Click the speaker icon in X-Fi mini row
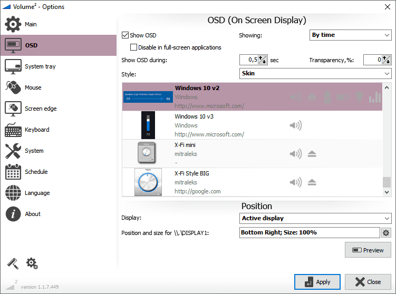Screen dimensions: 396x294 point(295,154)
